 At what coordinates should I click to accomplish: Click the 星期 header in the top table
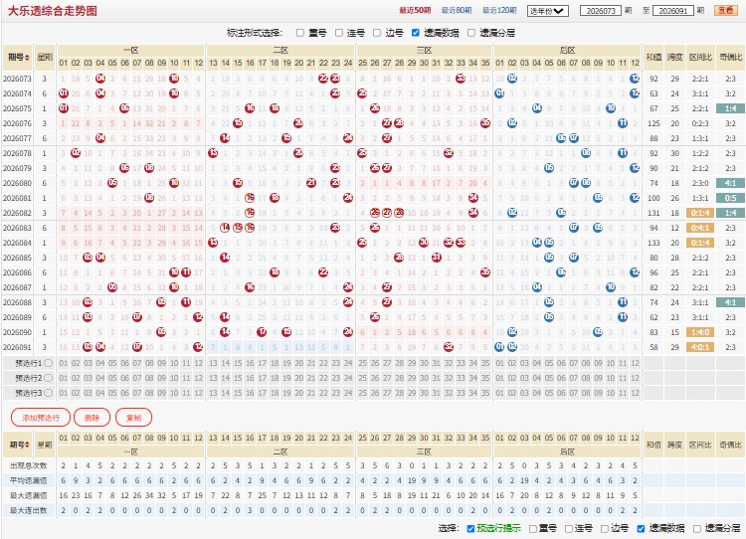click(x=45, y=57)
